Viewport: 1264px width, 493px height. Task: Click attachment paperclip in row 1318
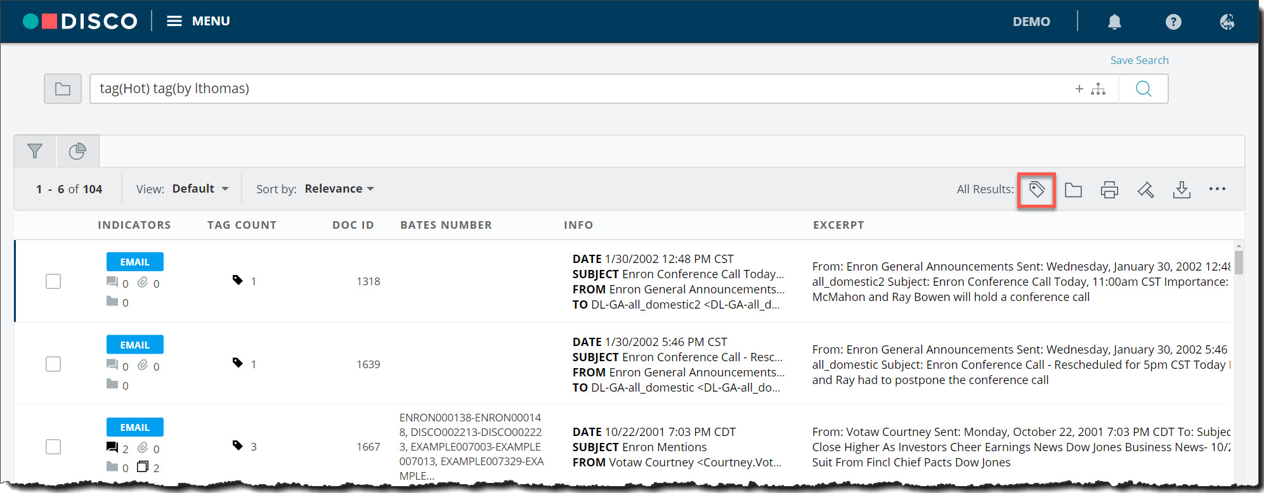(x=143, y=282)
